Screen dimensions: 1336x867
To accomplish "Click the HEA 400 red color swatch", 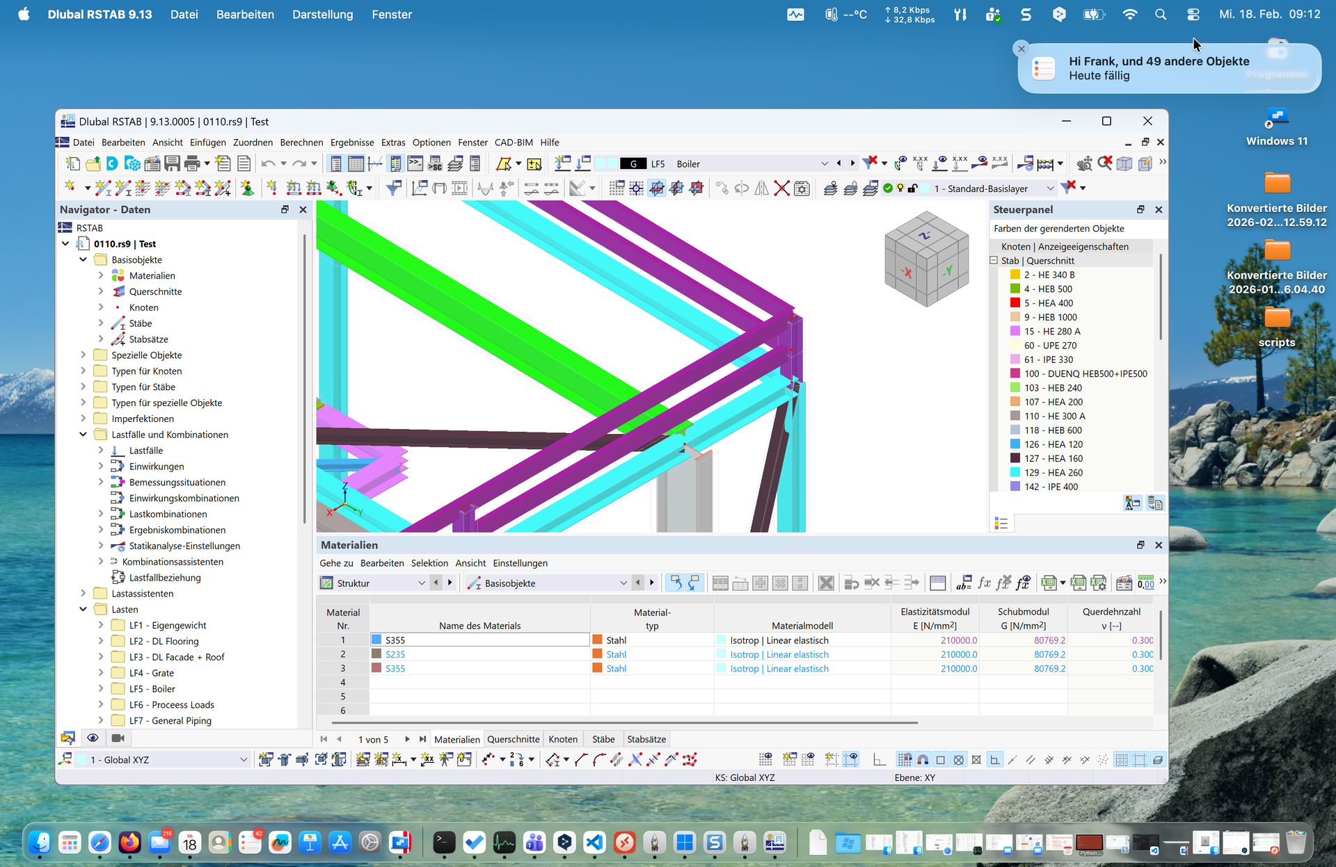I will [x=1015, y=303].
